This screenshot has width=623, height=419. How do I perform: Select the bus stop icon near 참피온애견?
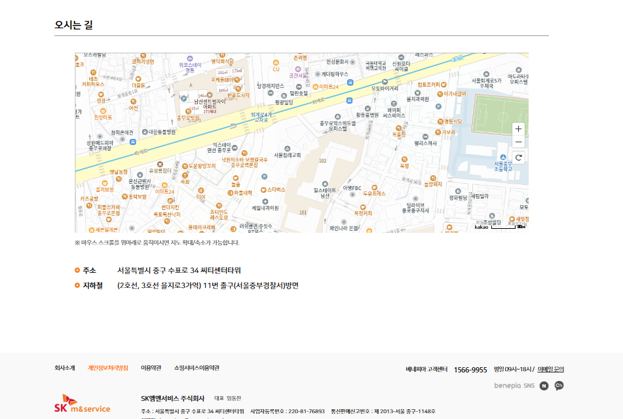point(133,142)
